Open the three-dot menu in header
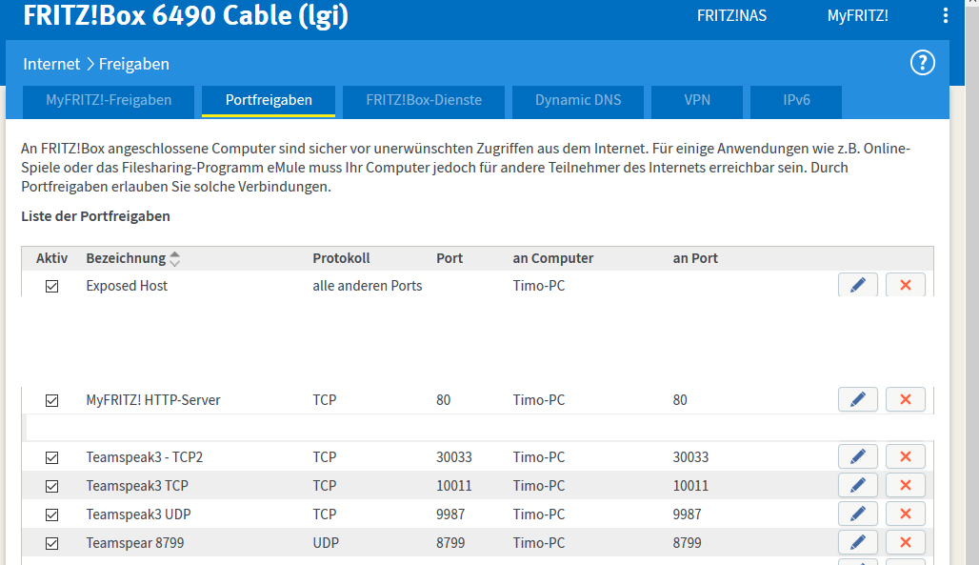 coord(945,15)
